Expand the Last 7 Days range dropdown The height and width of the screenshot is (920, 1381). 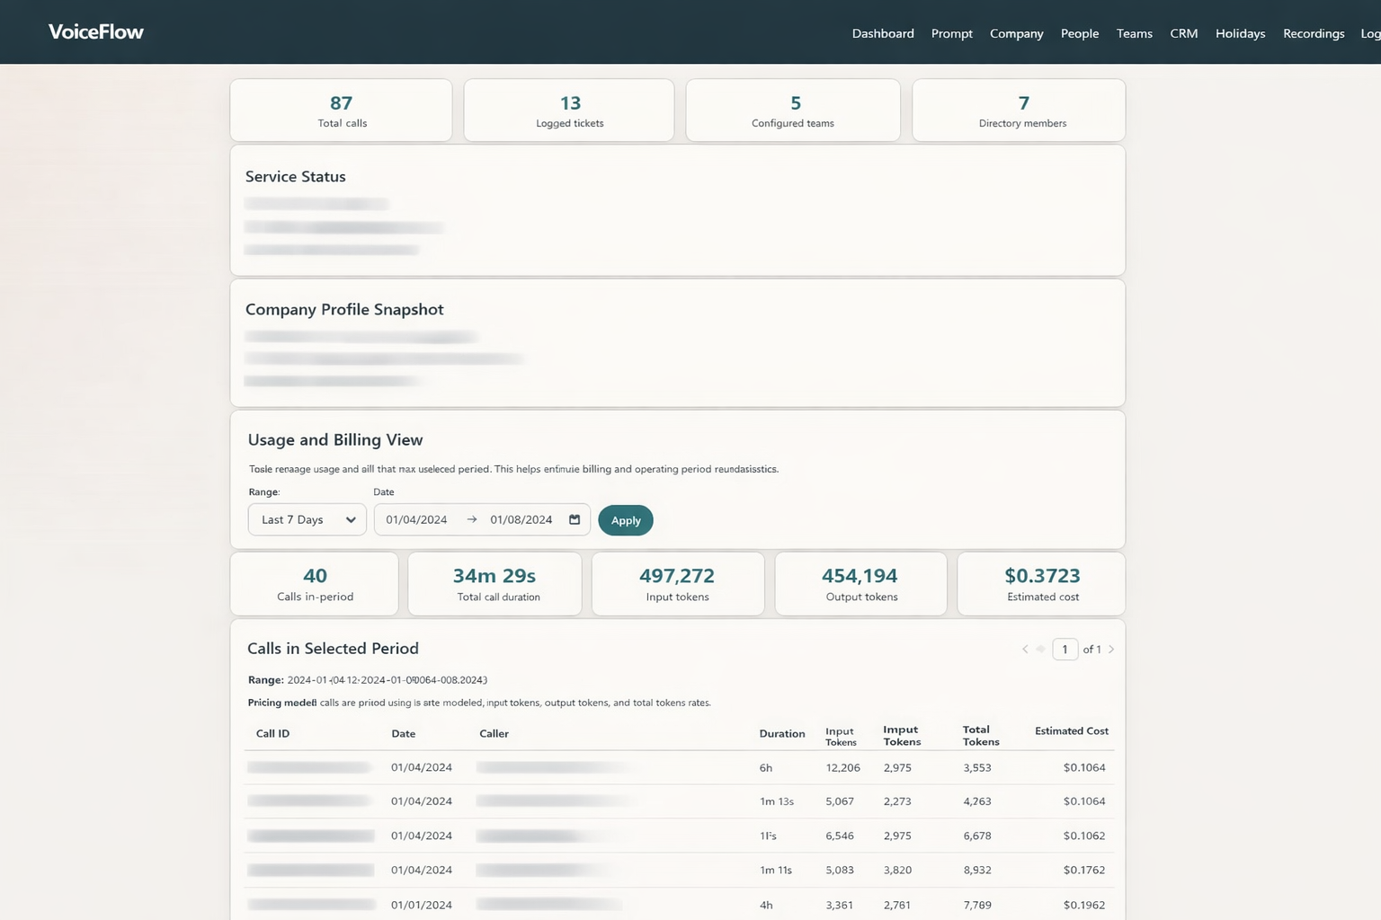(x=306, y=519)
